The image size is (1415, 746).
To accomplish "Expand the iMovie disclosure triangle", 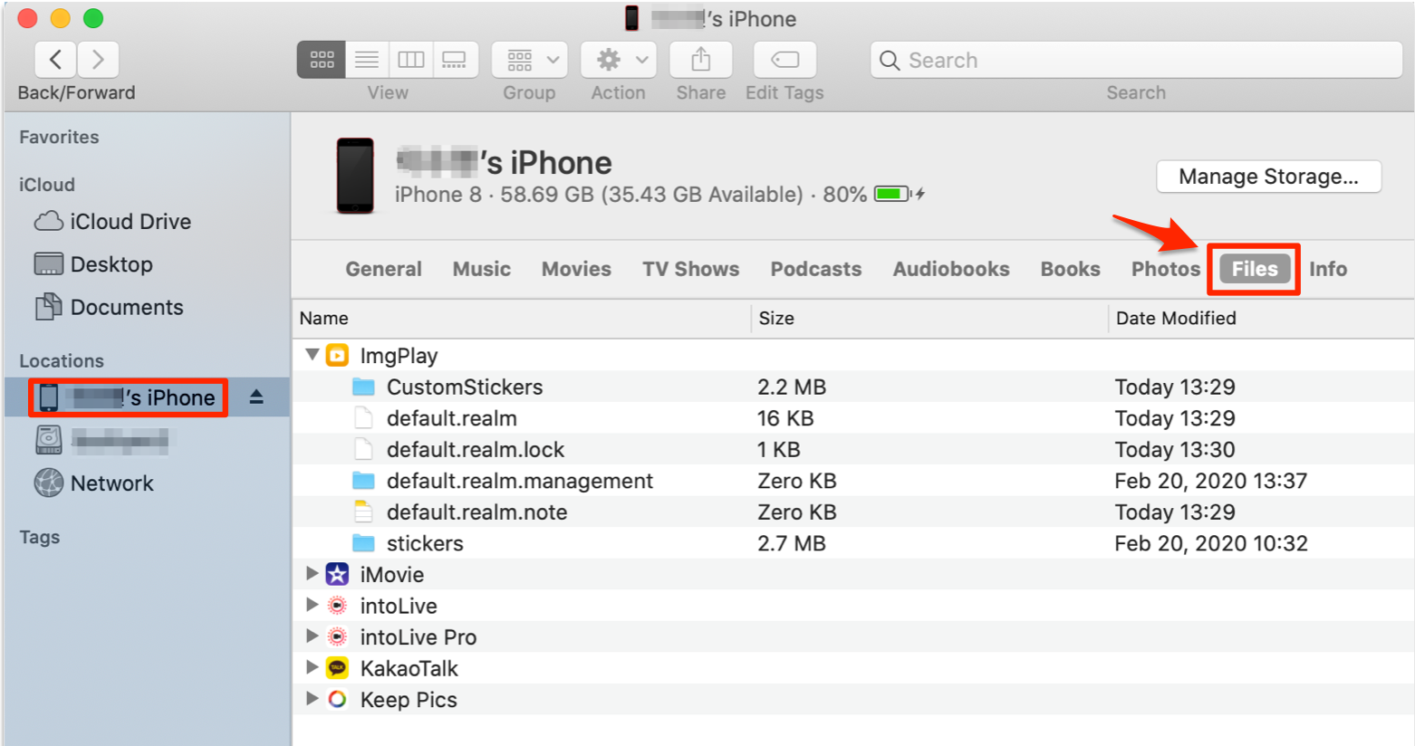I will pos(312,573).
